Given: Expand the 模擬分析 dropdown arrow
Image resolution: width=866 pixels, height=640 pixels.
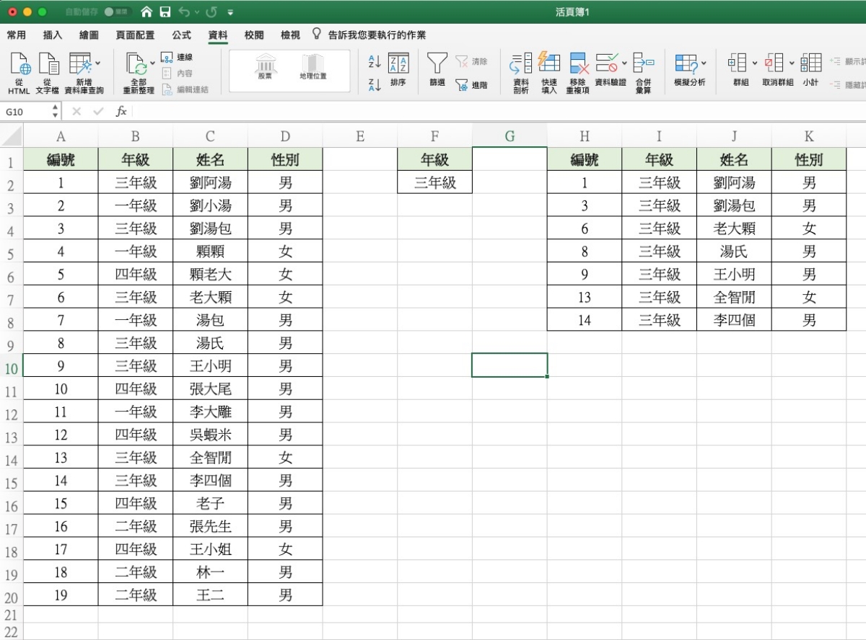Looking at the screenshot, I should pyautogui.click(x=704, y=63).
